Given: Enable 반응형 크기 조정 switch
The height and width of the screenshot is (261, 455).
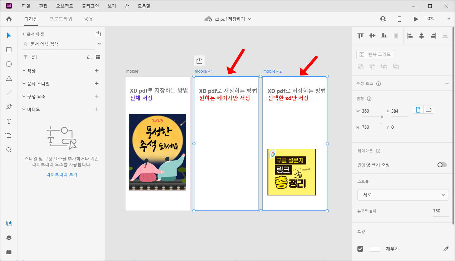Looking at the screenshot, I should click(x=441, y=165).
